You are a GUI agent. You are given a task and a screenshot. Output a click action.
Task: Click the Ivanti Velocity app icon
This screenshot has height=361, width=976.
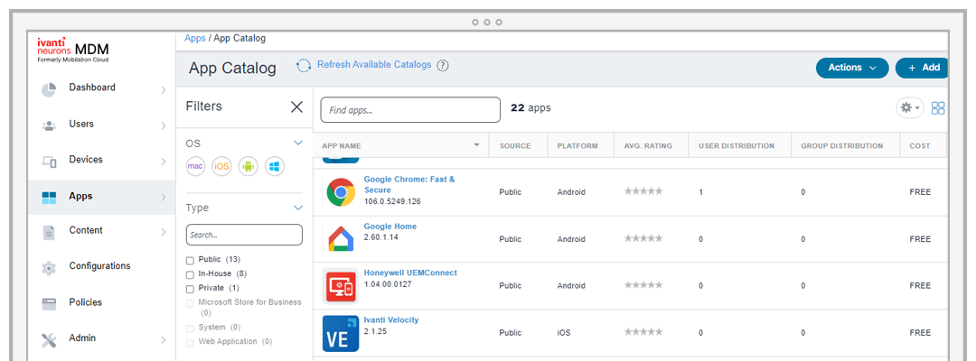[x=341, y=334]
